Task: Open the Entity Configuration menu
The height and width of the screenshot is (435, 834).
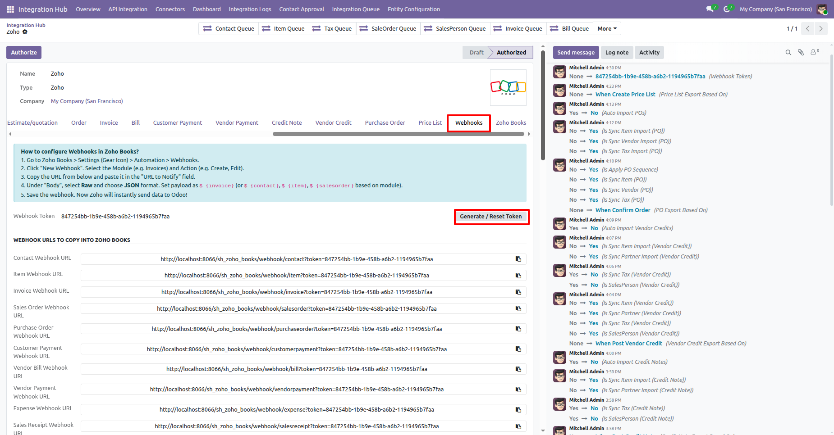Action: (414, 9)
